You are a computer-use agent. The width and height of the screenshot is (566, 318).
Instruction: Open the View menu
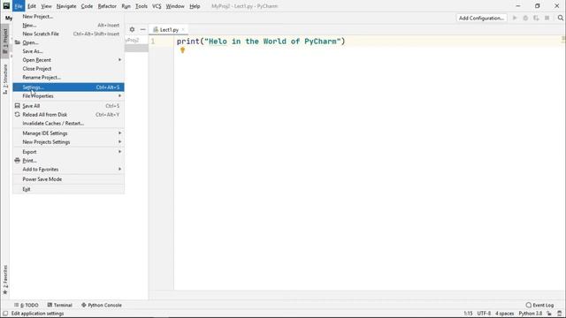click(46, 6)
